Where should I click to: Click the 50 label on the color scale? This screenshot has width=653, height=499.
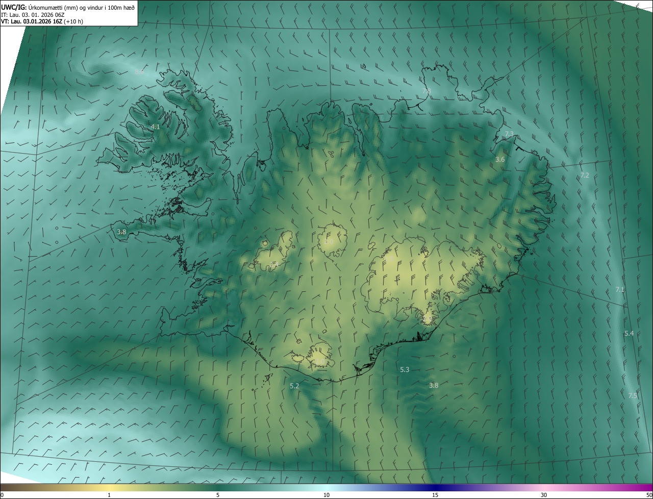tap(649, 495)
